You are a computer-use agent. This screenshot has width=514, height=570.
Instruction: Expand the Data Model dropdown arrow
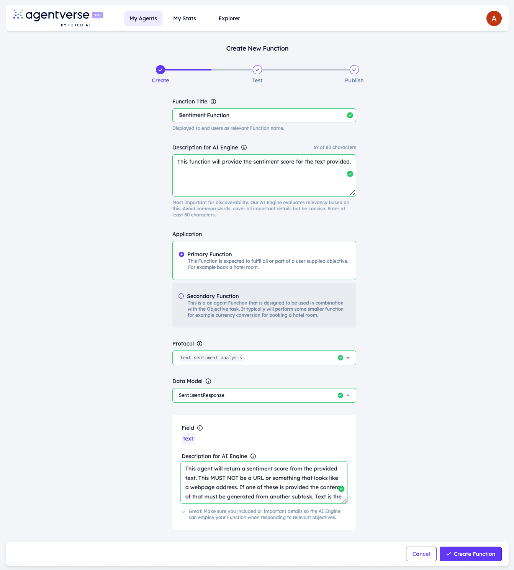(x=348, y=395)
